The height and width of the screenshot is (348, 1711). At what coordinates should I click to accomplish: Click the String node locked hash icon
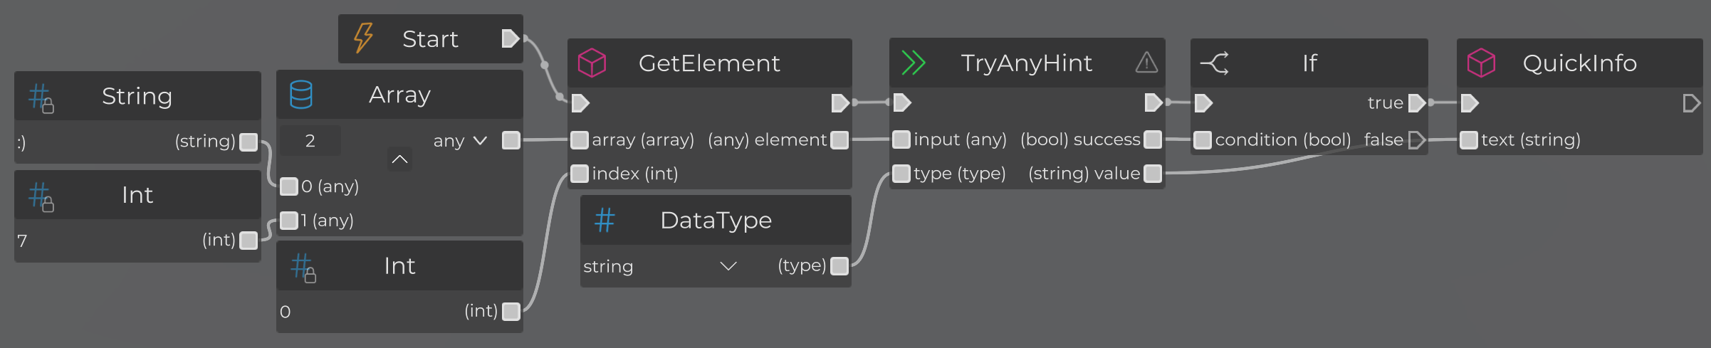[x=41, y=98]
